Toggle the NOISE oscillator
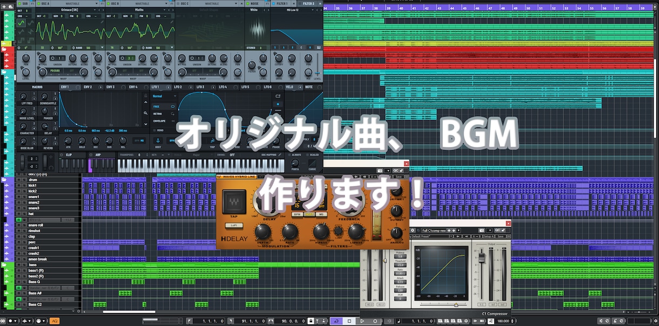Image resolution: width=659 pixels, height=326 pixels. (247, 4)
